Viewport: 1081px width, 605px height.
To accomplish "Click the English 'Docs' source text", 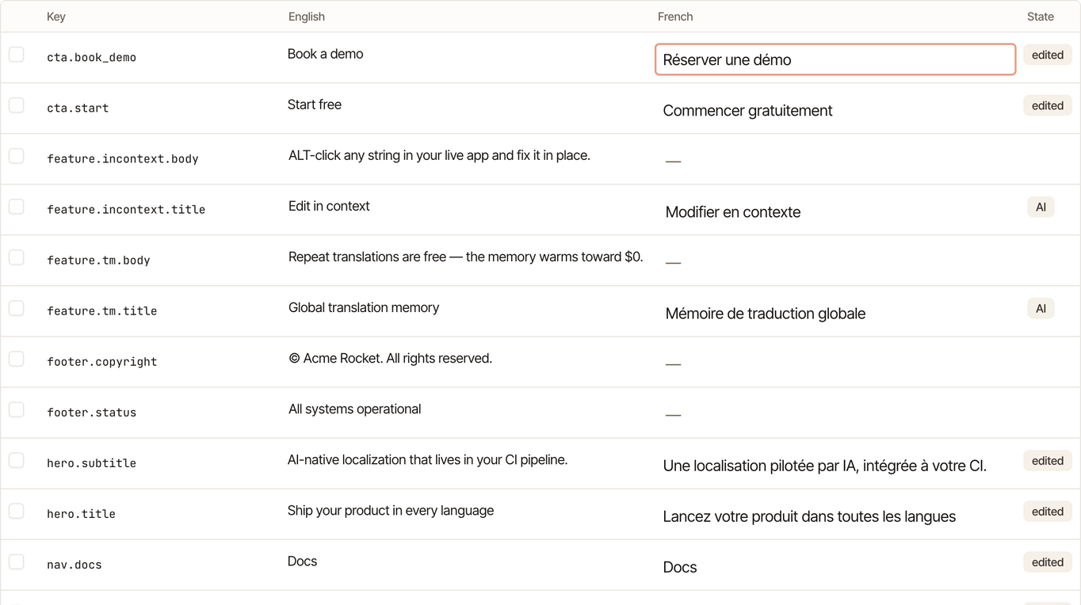I will pyautogui.click(x=302, y=561).
